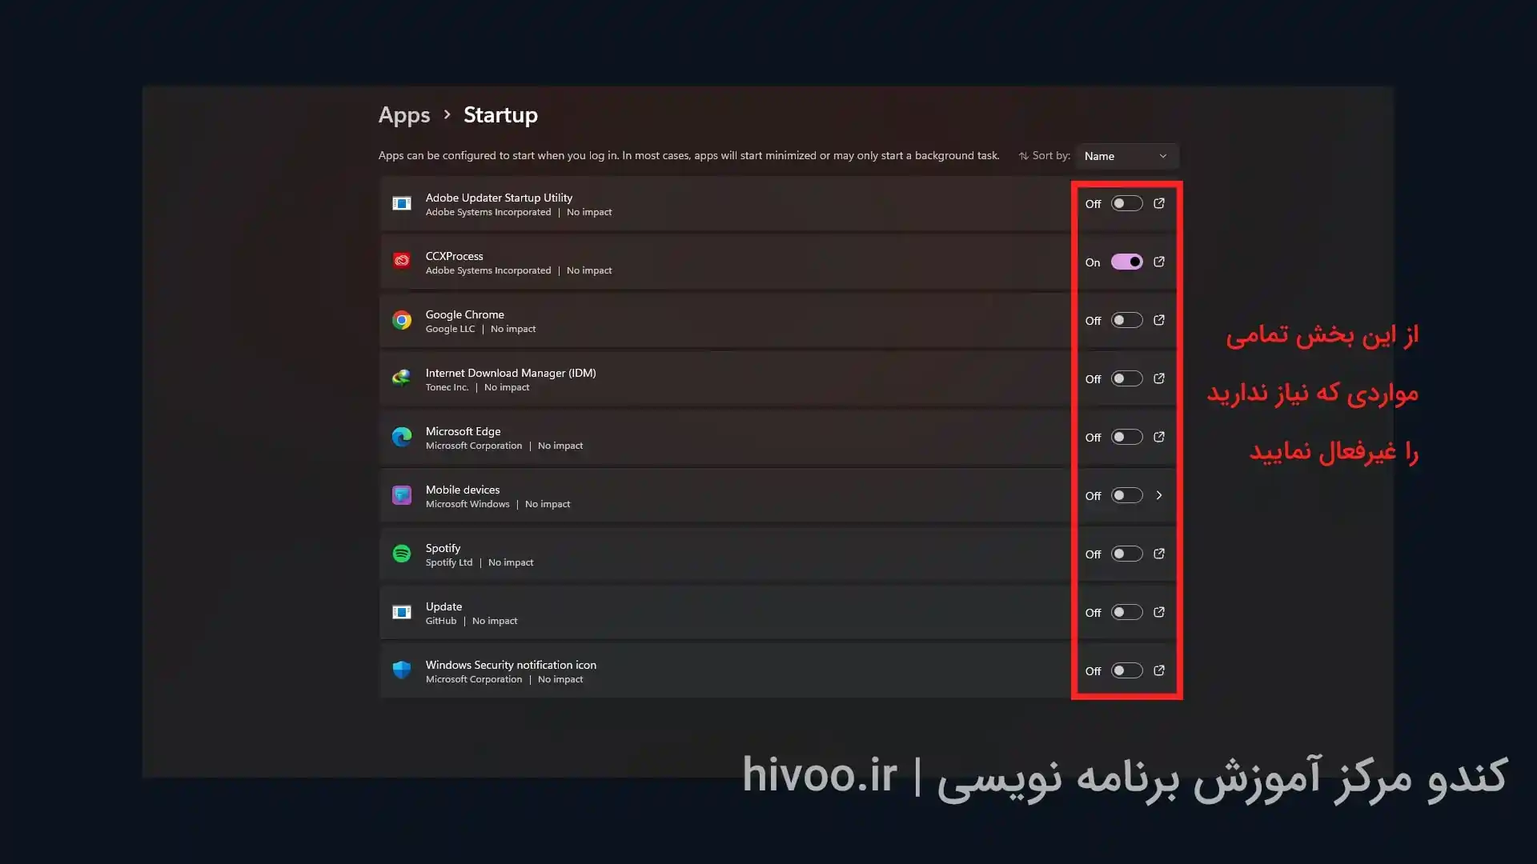Select Apps menu breadcrumb item
The image size is (1537, 864).
[403, 115]
